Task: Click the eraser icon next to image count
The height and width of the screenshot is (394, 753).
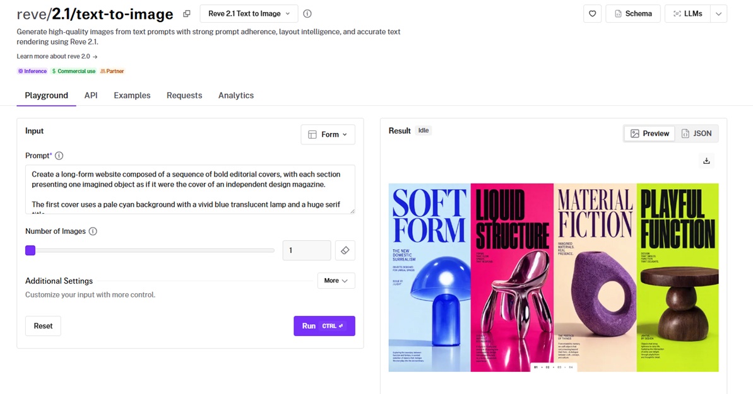Action: [x=345, y=250]
